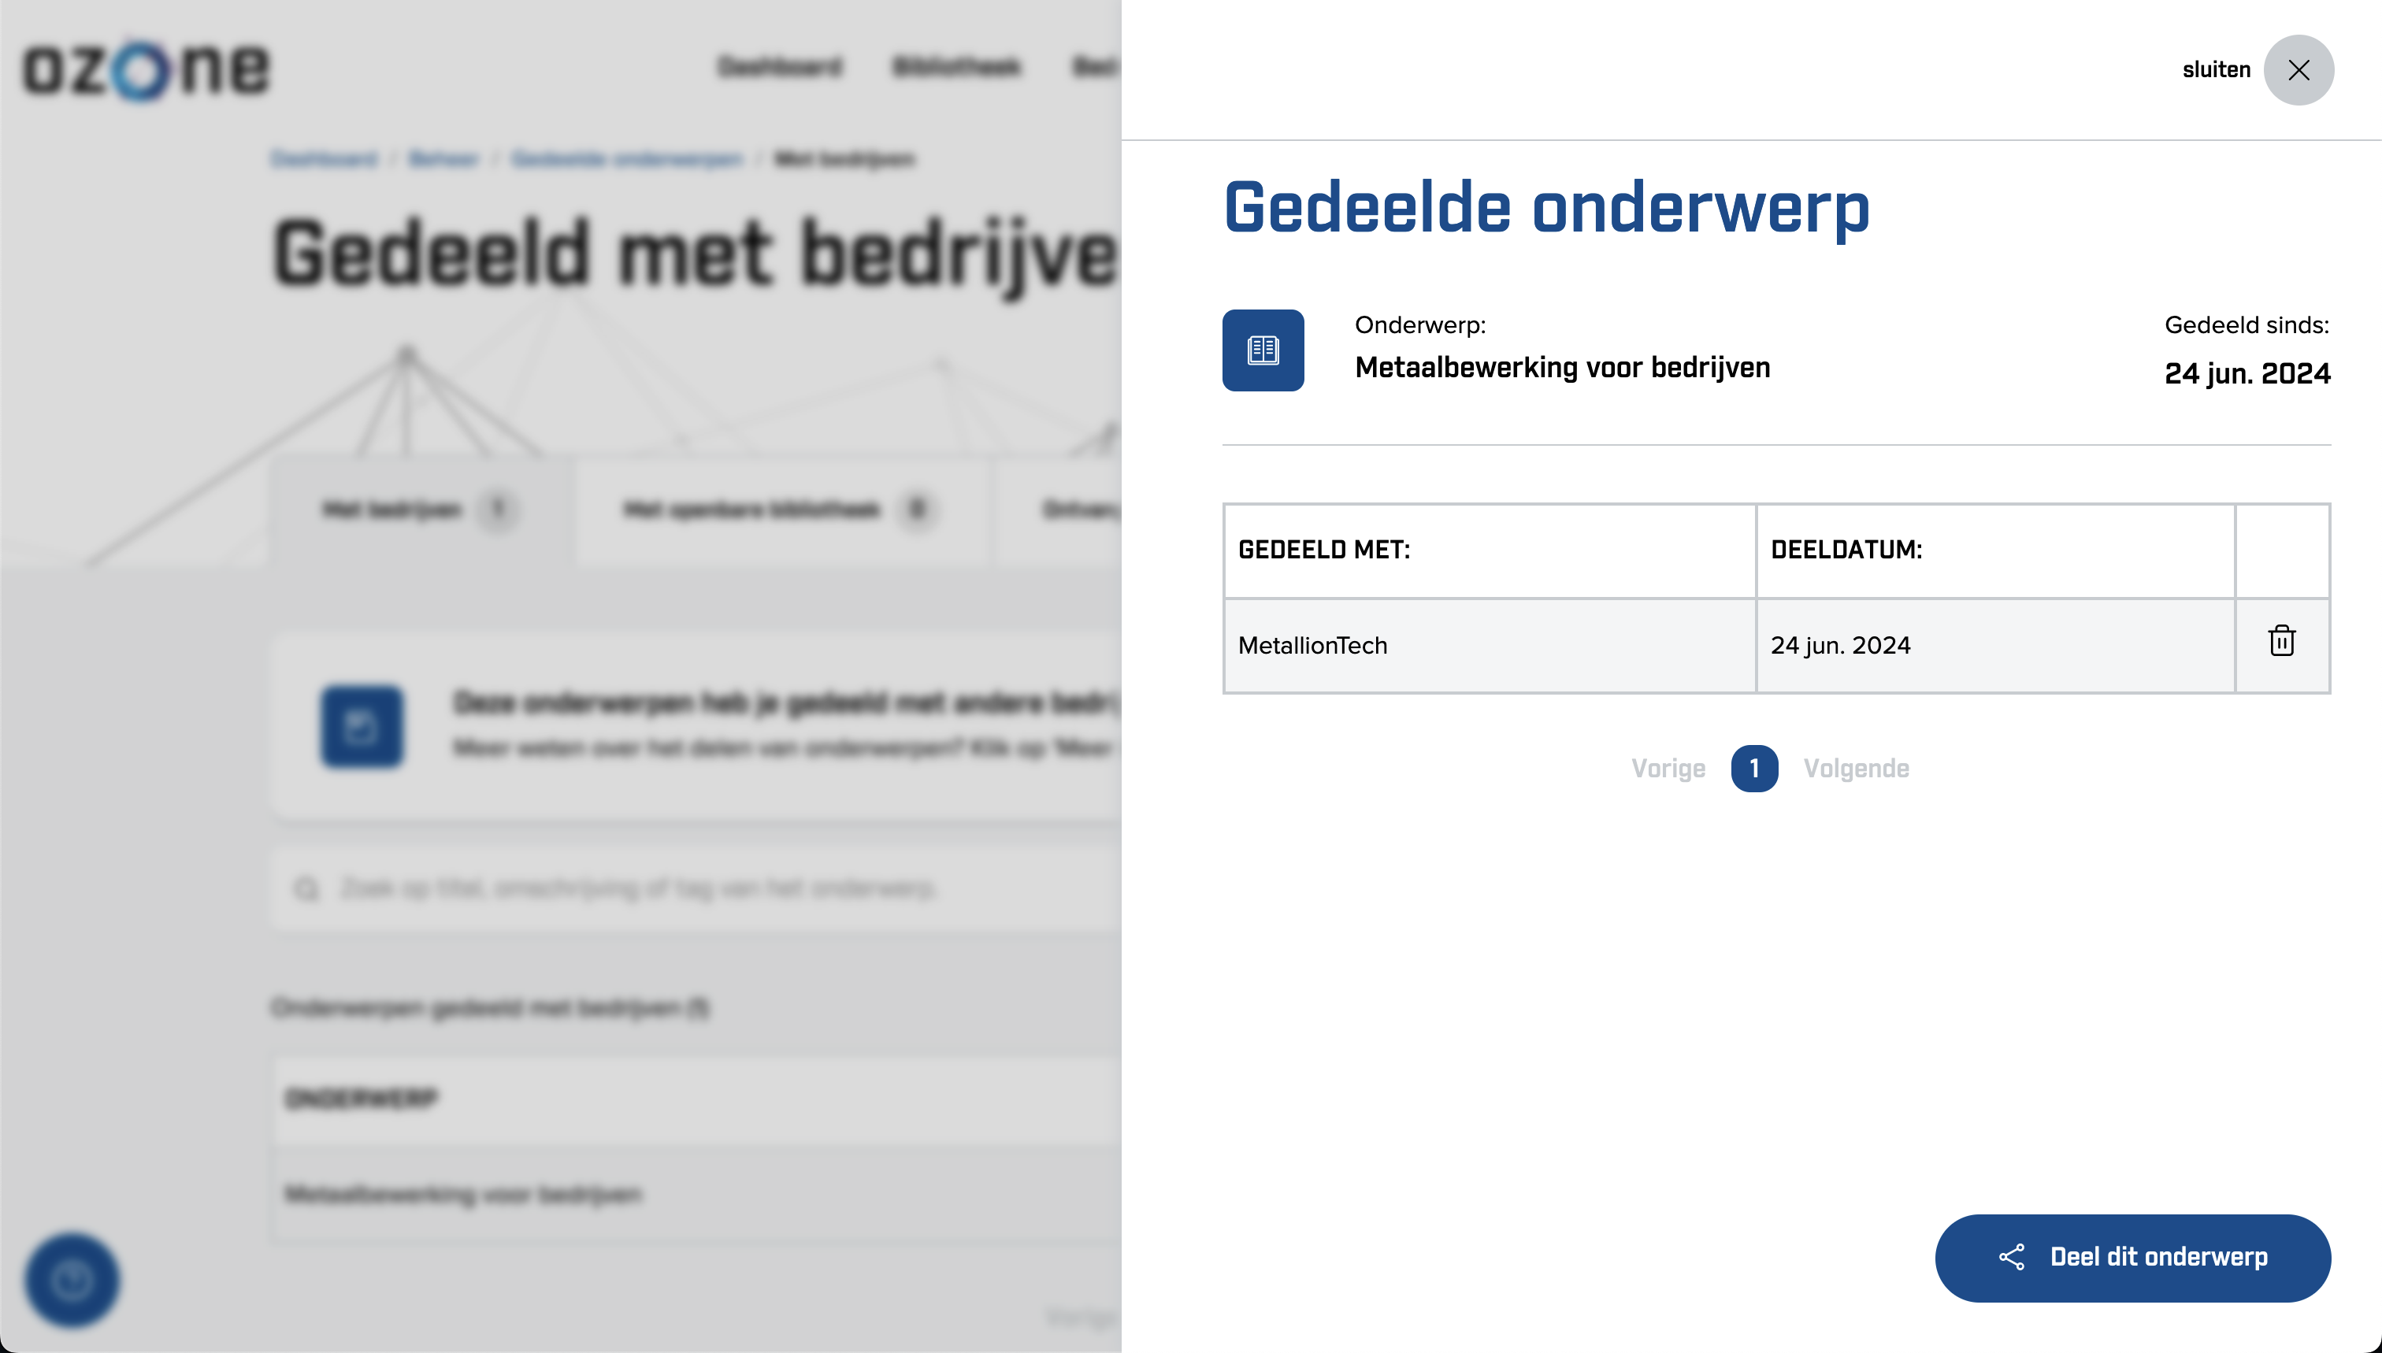The image size is (2382, 1353).
Task: Click the share icon on Deel dit onderwerp
Action: pyautogui.click(x=2013, y=1256)
